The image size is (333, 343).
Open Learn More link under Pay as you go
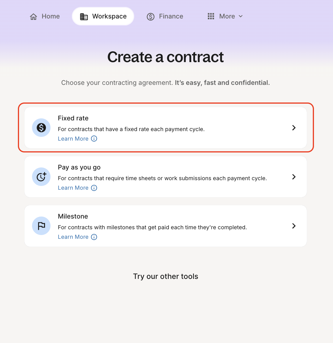(x=73, y=188)
